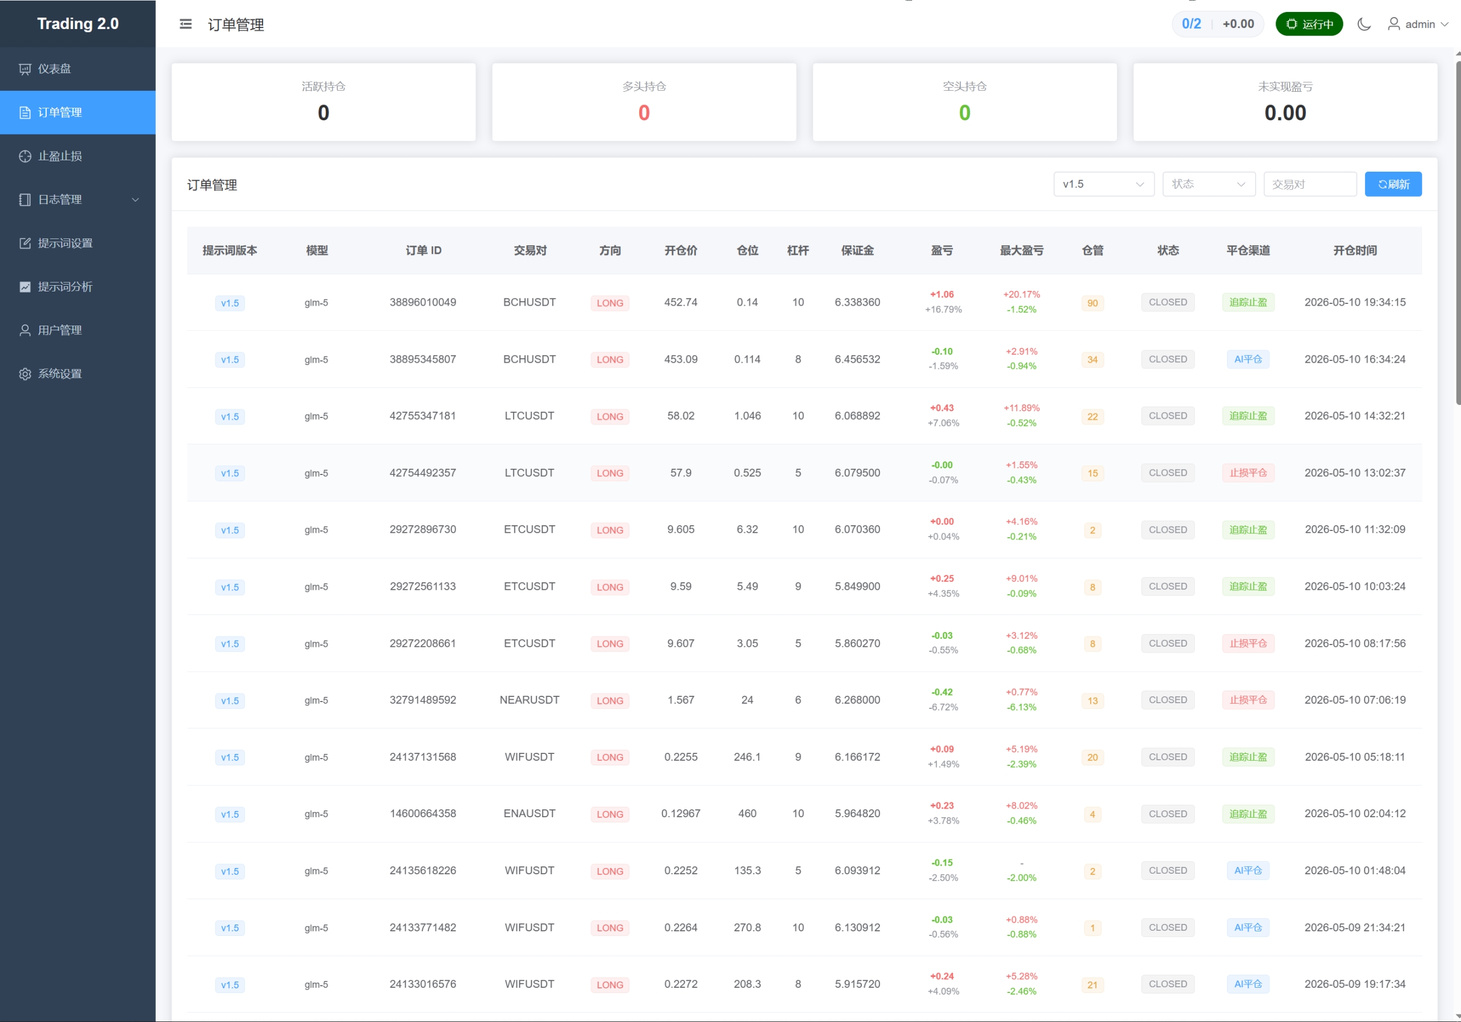Click the page vertical scrollbar

click(1457, 229)
